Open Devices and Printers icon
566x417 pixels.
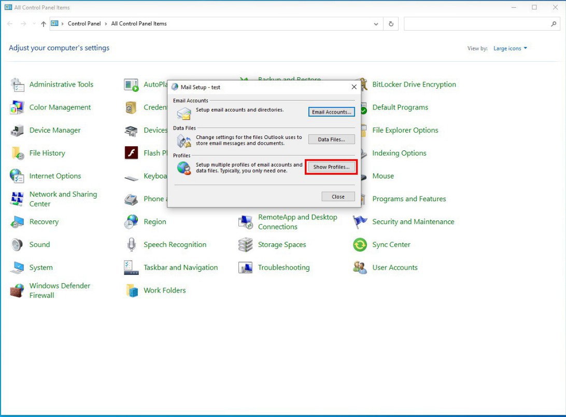pos(131,131)
